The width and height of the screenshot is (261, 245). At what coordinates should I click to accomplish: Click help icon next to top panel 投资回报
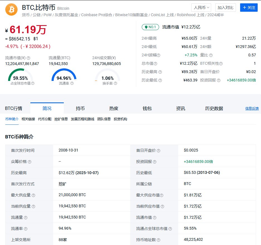pyautogui.click(x=219, y=80)
